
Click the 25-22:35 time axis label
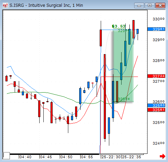click(131, 157)
